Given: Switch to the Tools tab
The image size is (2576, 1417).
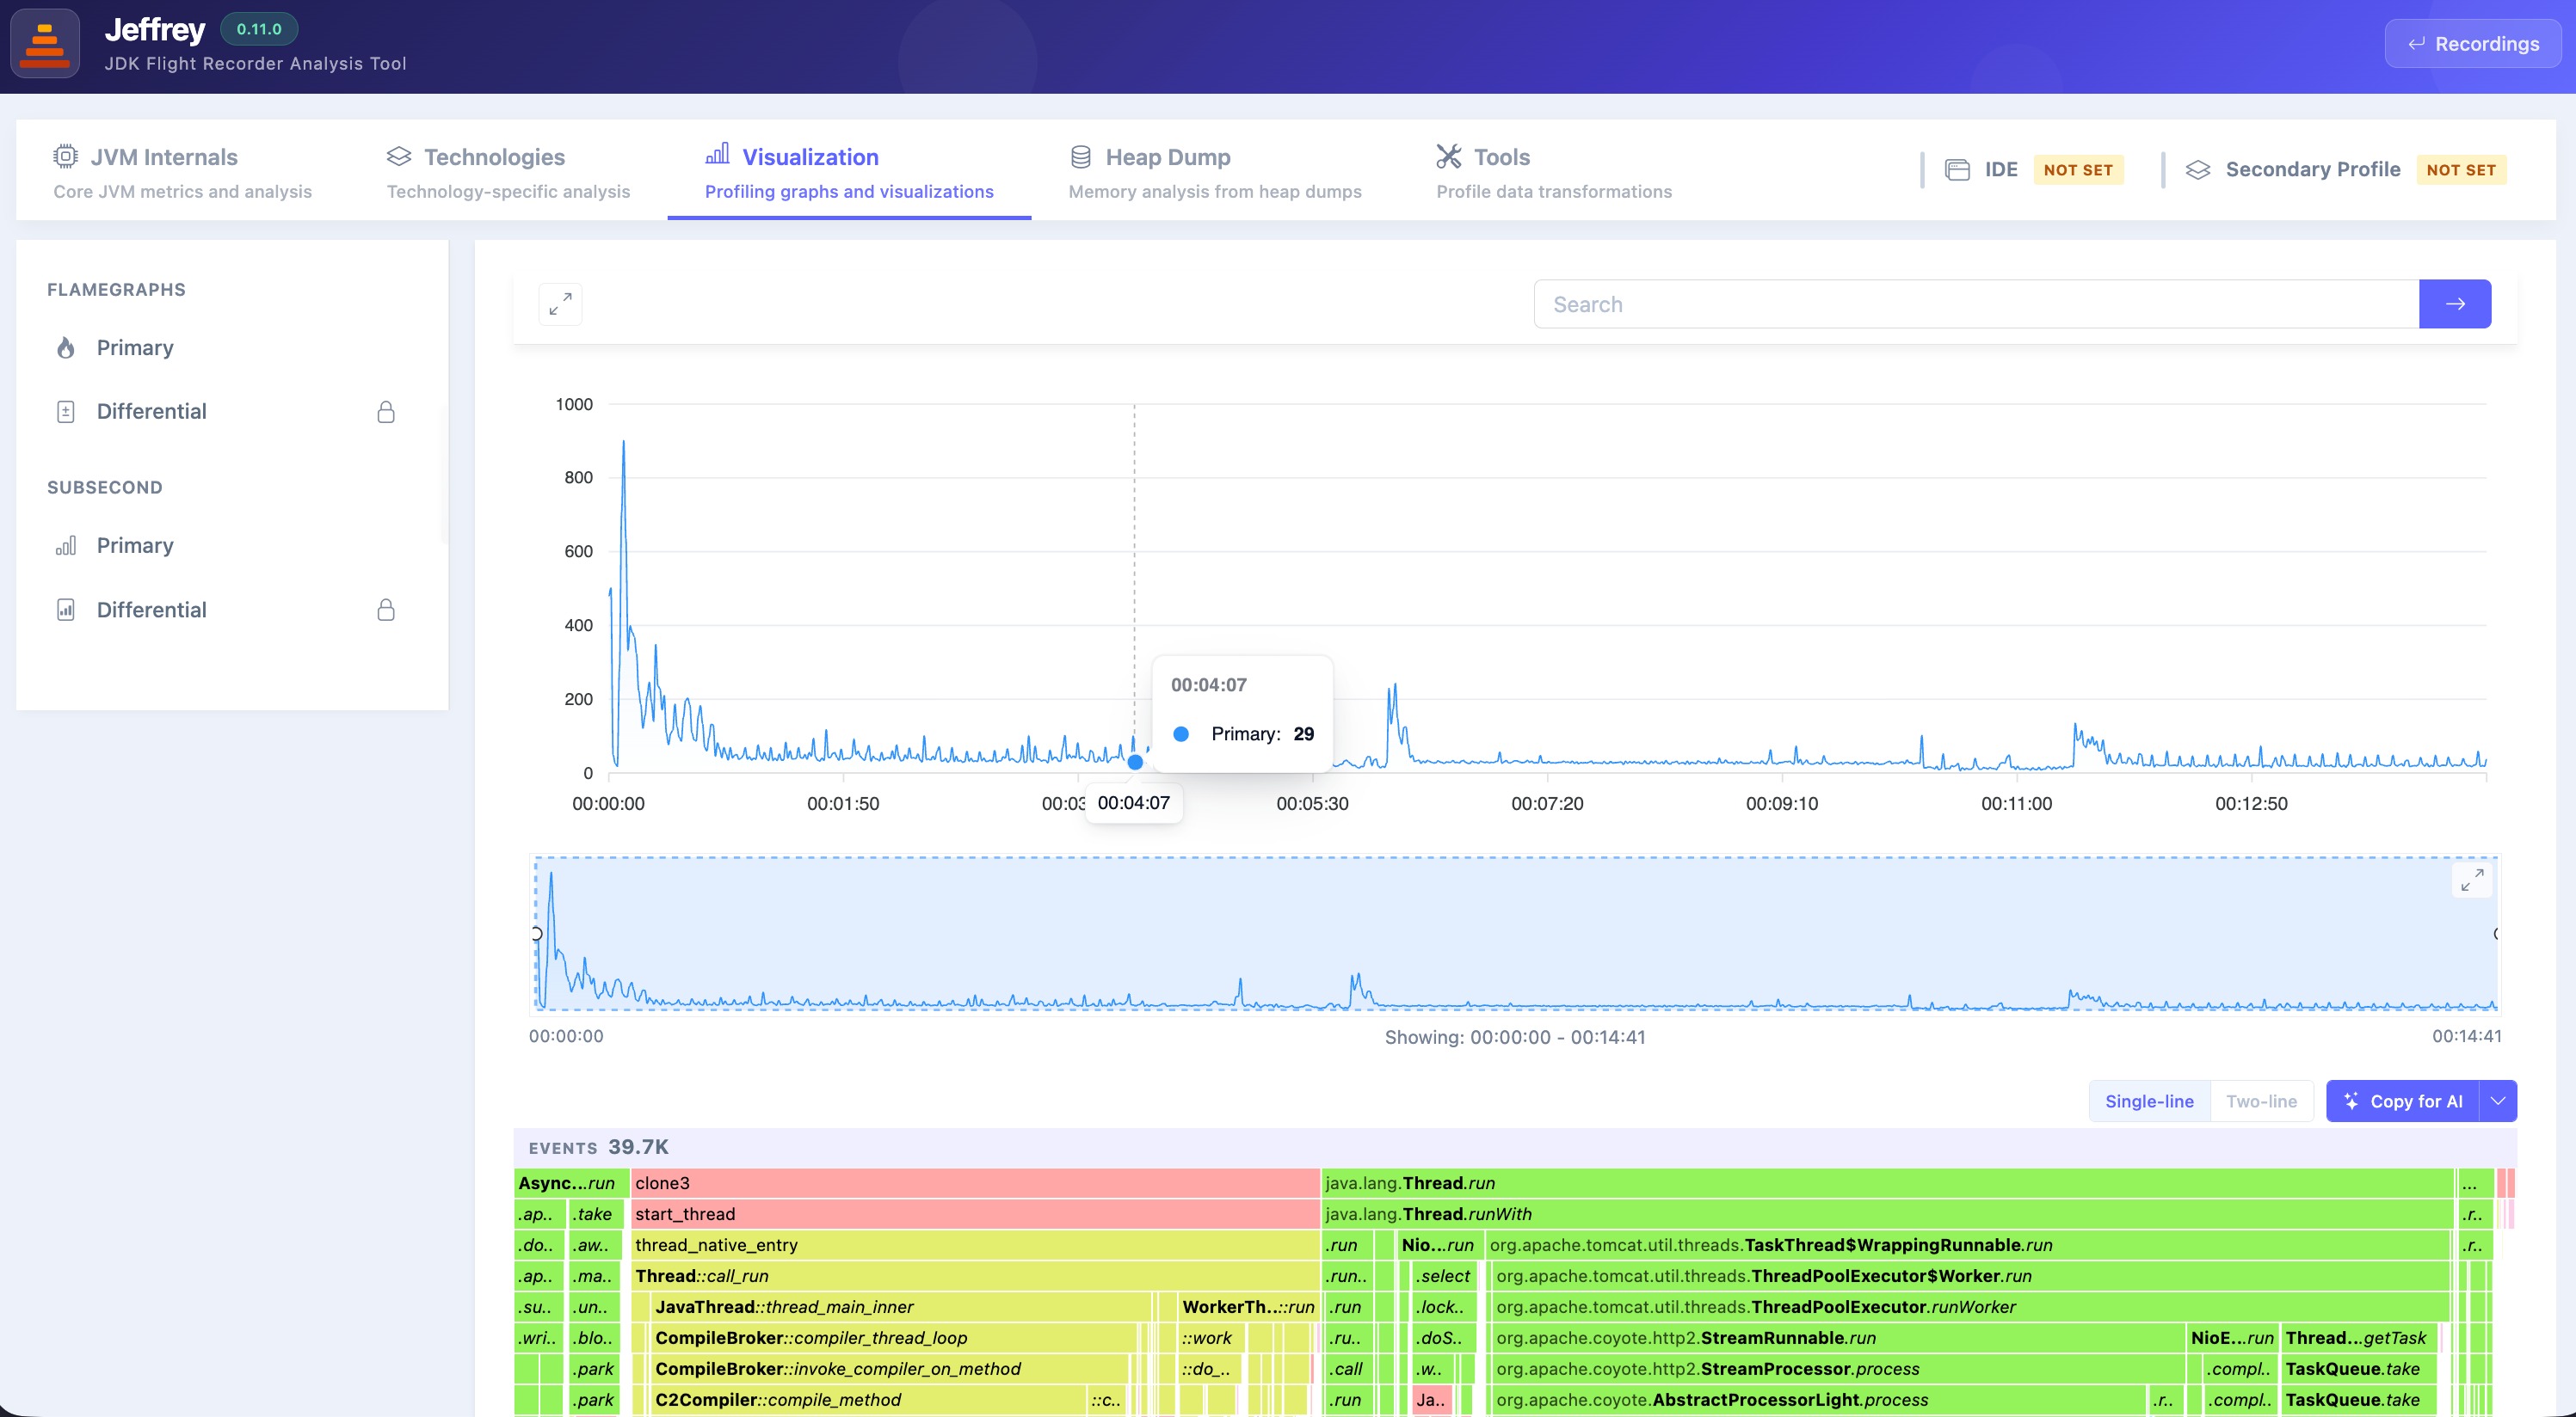Looking at the screenshot, I should point(1553,172).
